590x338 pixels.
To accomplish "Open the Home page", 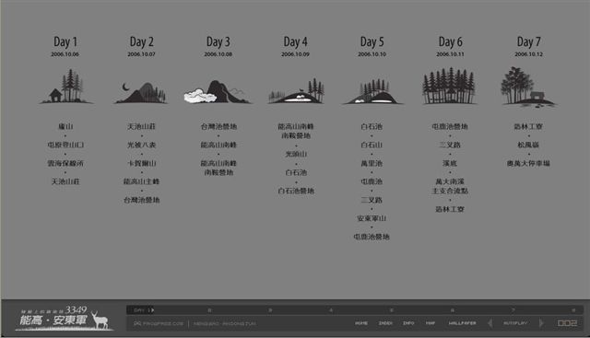I will pyautogui.click(x=361, y=323).
